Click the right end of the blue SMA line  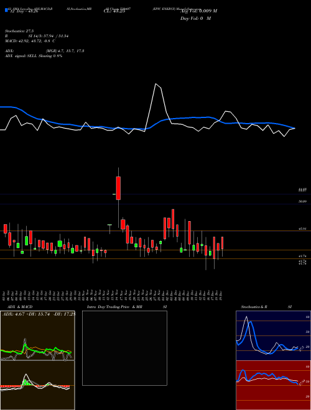coord(295,128)
